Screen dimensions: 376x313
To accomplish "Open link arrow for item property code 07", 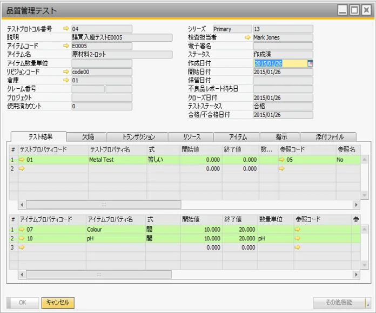I will tap(22, 230).
